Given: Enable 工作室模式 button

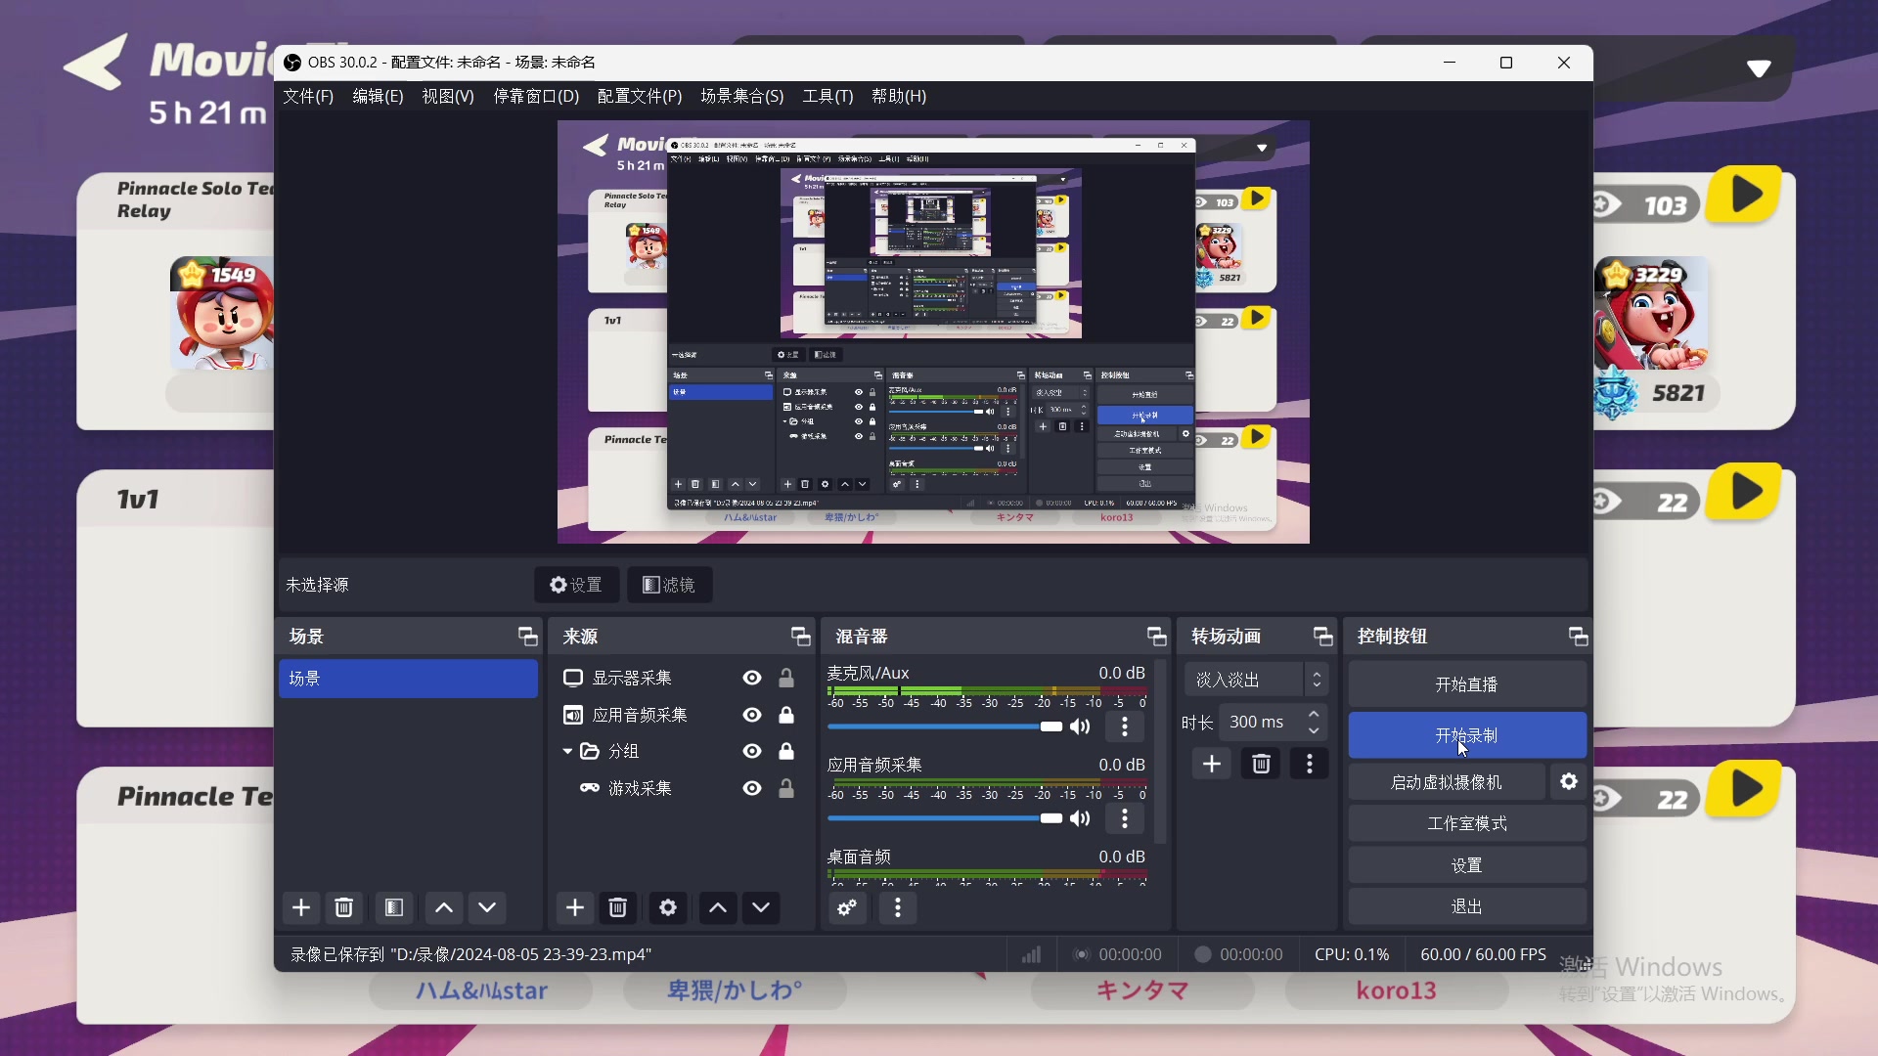Looking at the screenshot, I should pos(1466,823).
